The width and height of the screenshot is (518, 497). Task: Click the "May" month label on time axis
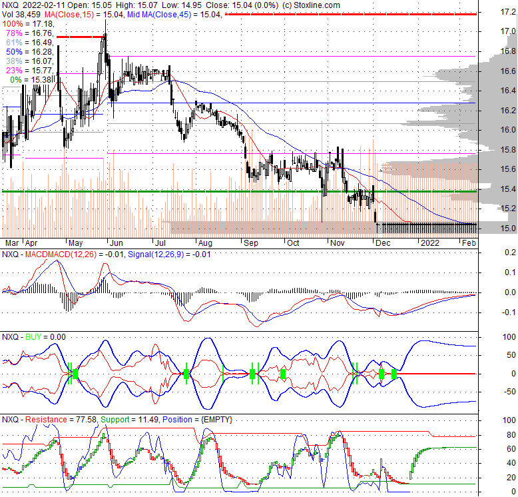[75, 243]
